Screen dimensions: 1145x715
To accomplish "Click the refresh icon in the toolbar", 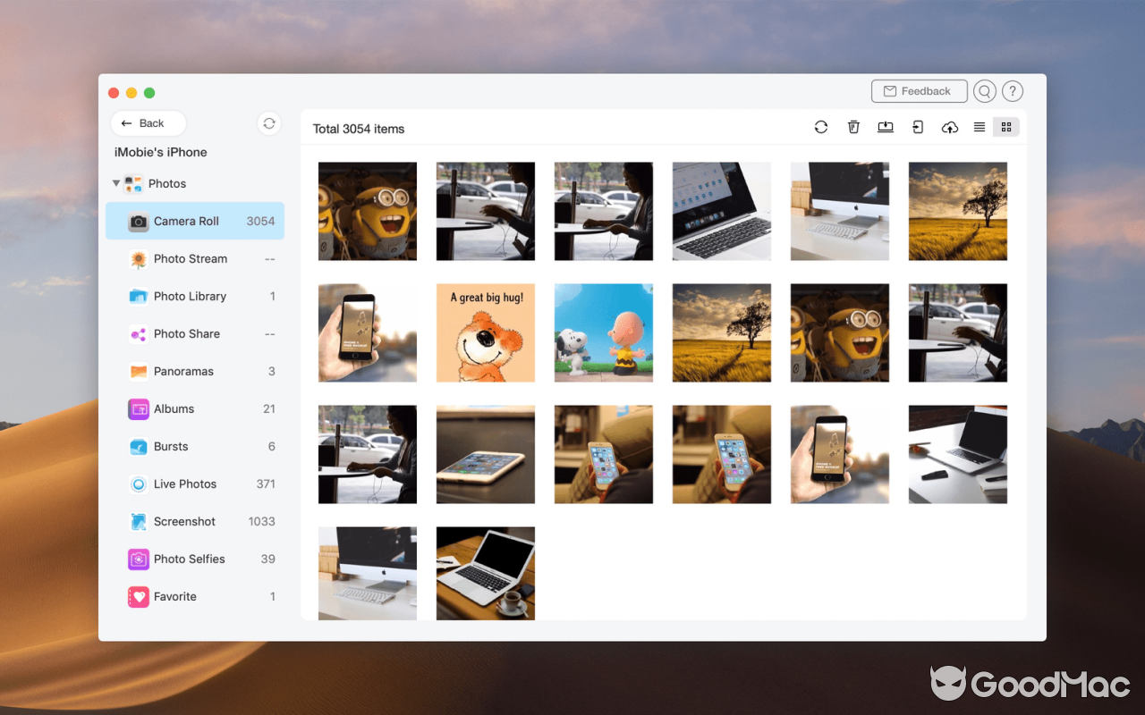I will 820,127.
